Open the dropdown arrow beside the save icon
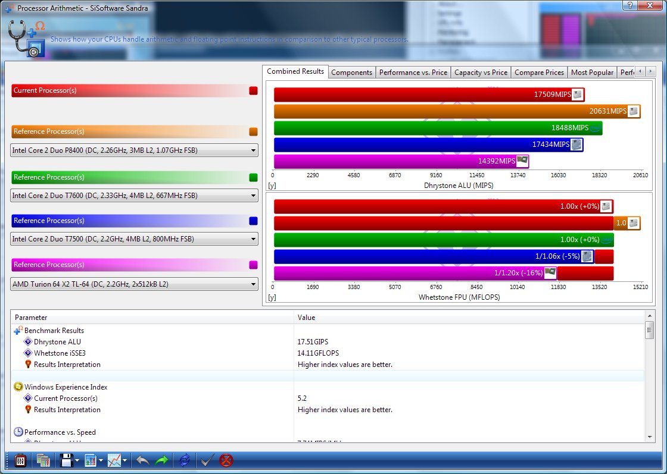The width and height of the screenshot is (667, 474). [77, 460]
